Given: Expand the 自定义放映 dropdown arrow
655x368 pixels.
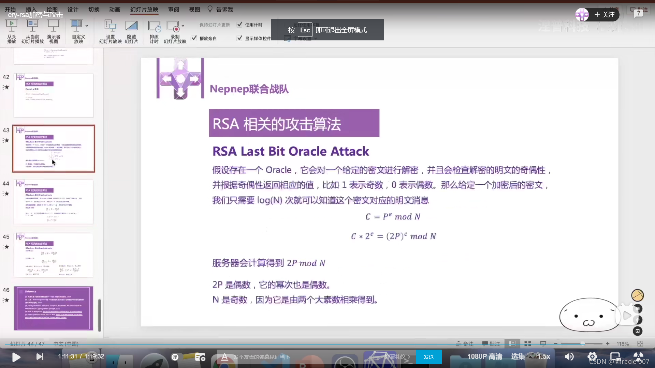Looking at the screenshot, I should [x=87, y=26].
